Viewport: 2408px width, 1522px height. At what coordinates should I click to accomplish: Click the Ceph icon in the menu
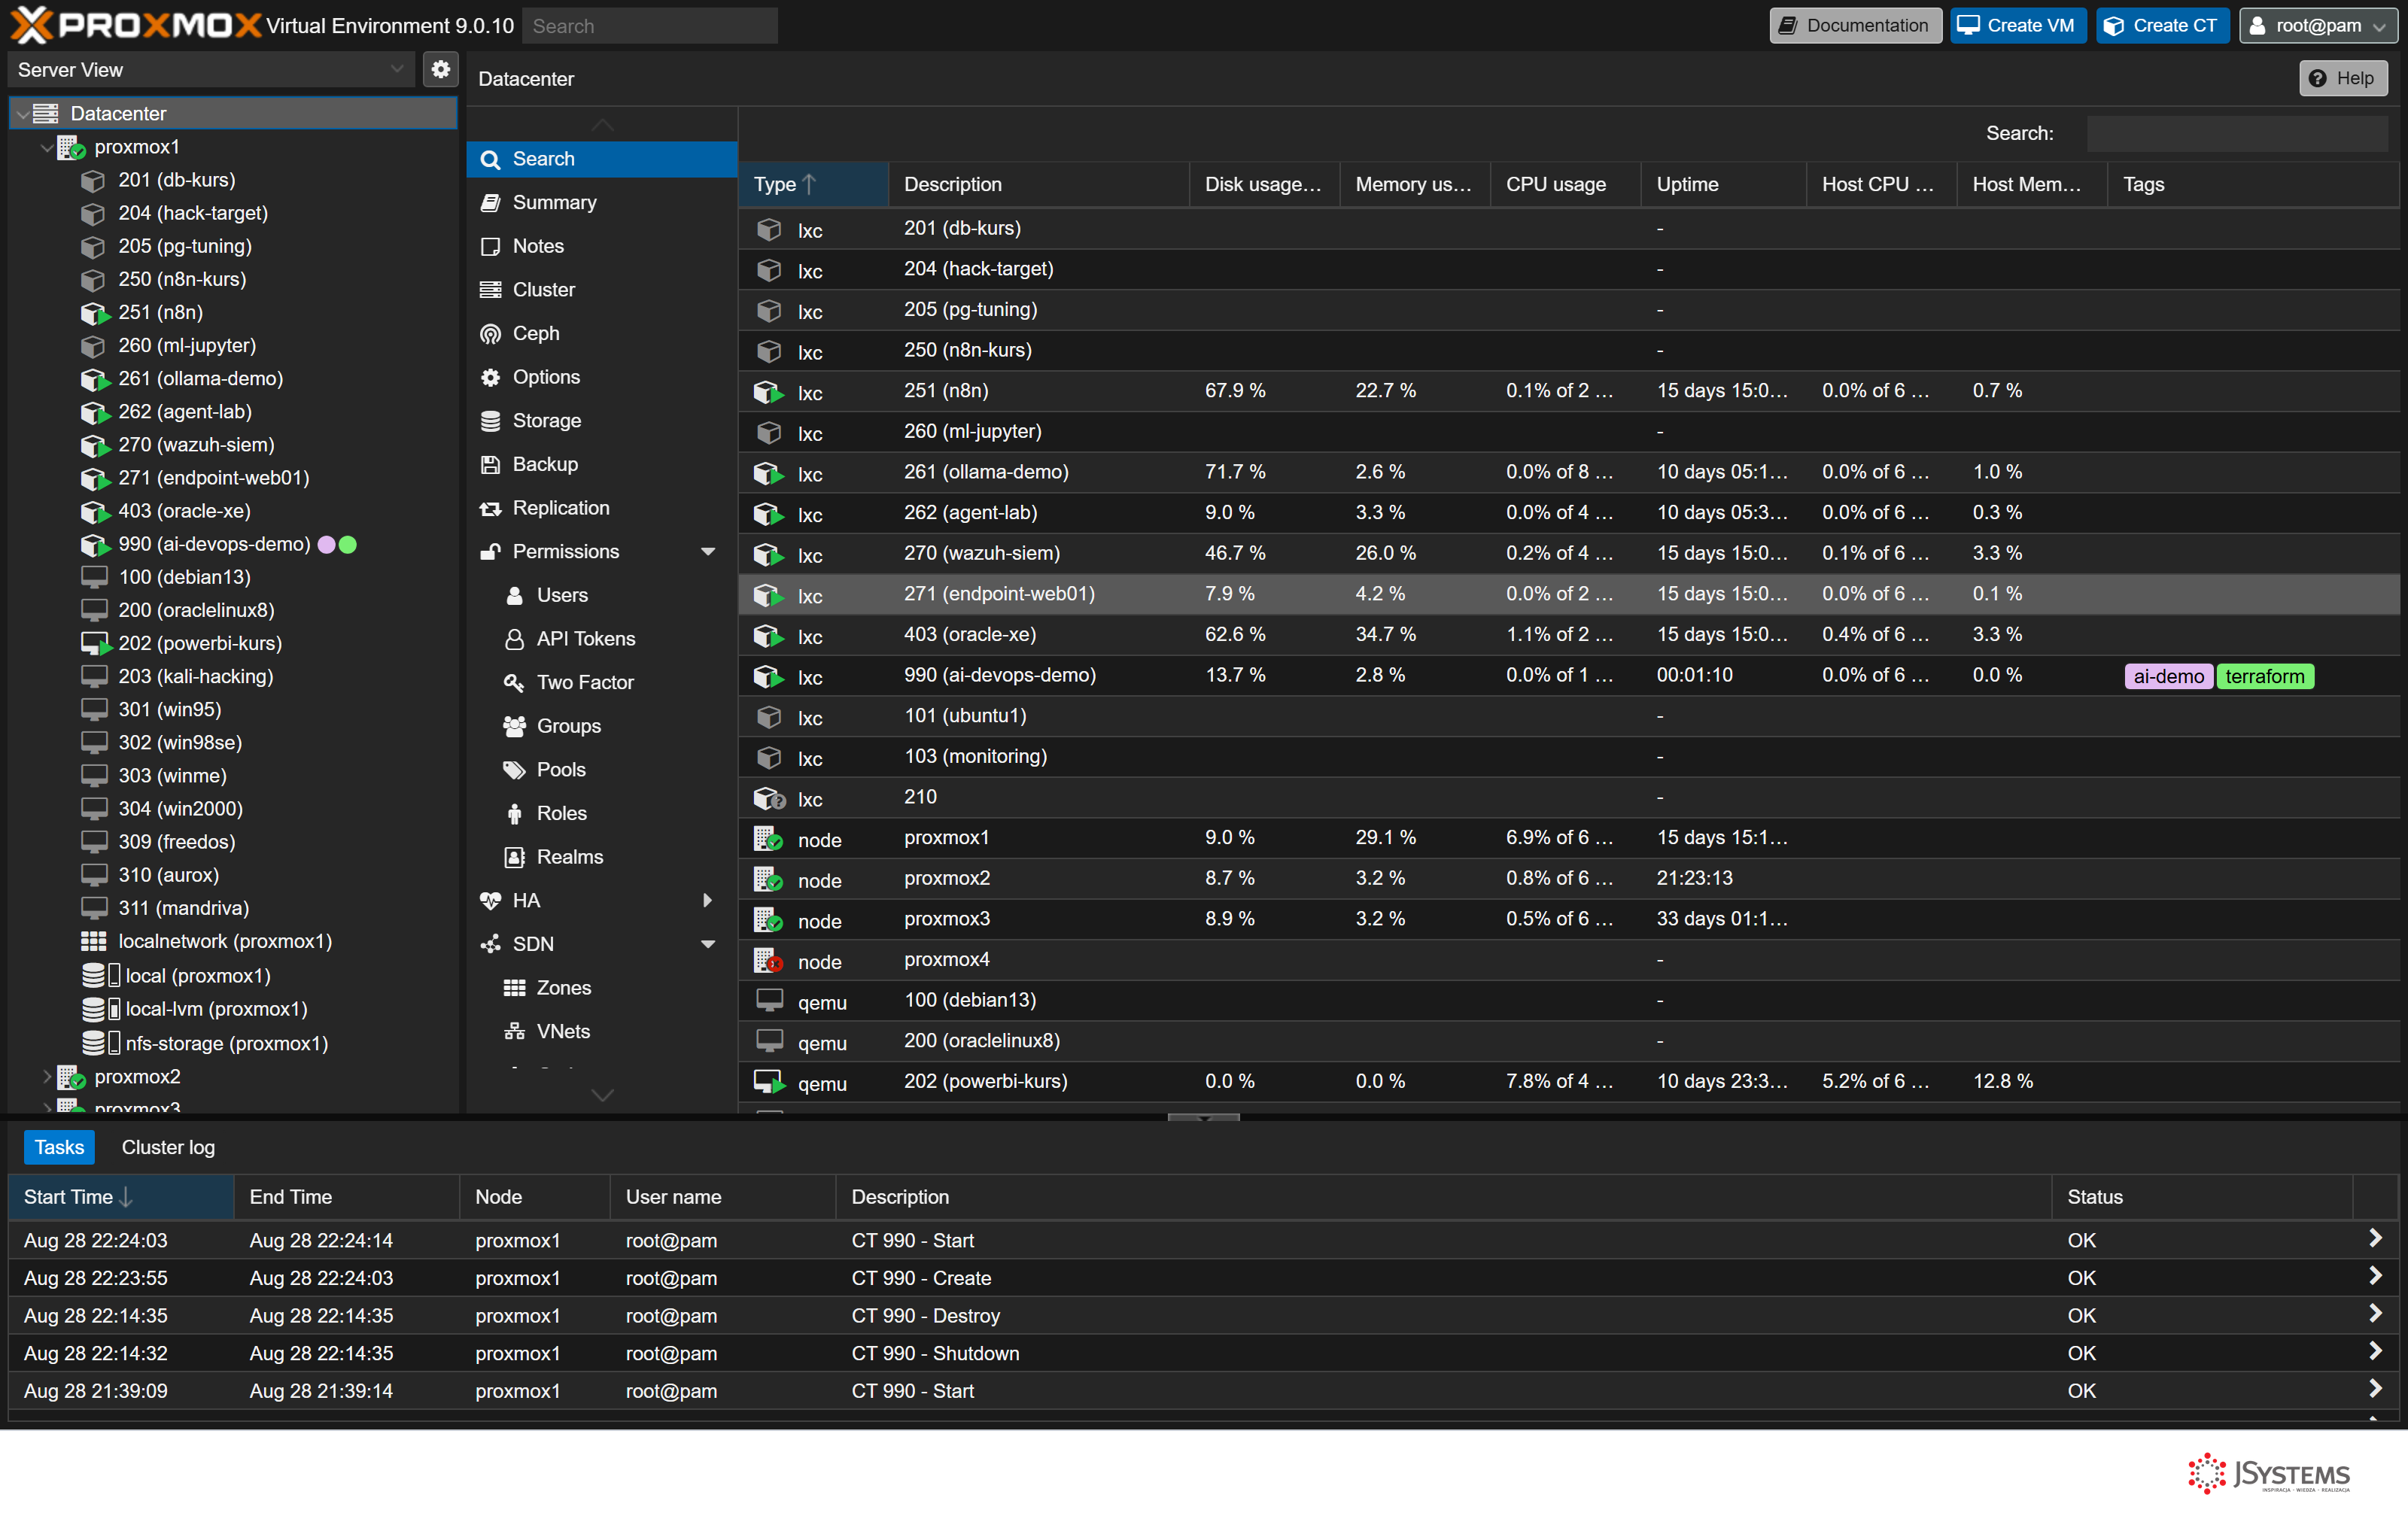coord(490,334)
